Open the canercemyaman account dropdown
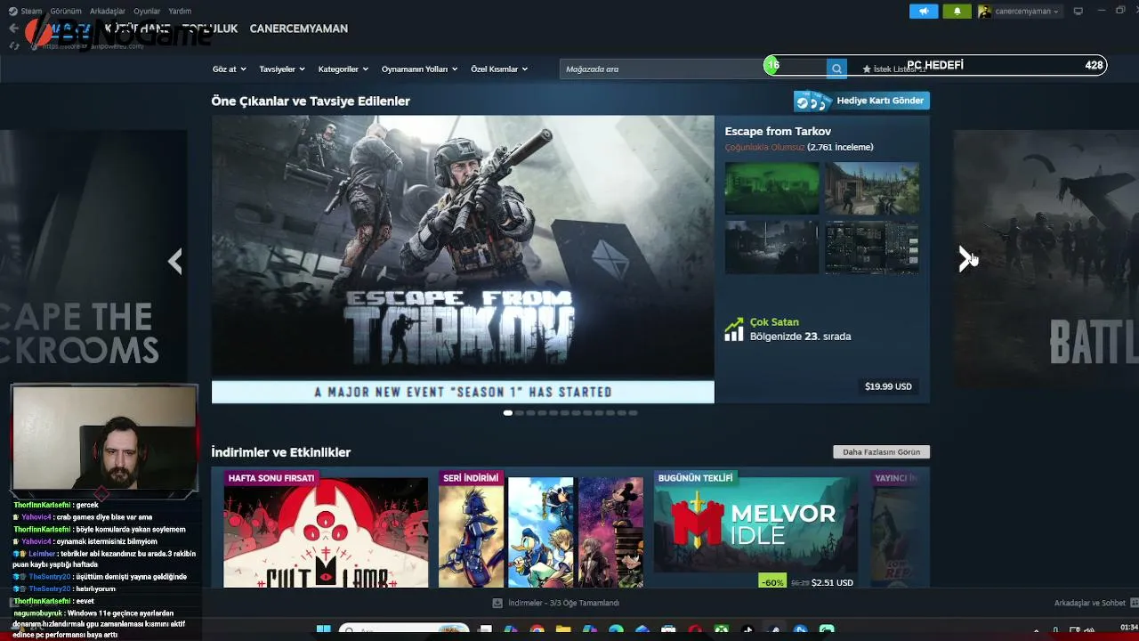 pyautogui.click(x=1027, y=12)
